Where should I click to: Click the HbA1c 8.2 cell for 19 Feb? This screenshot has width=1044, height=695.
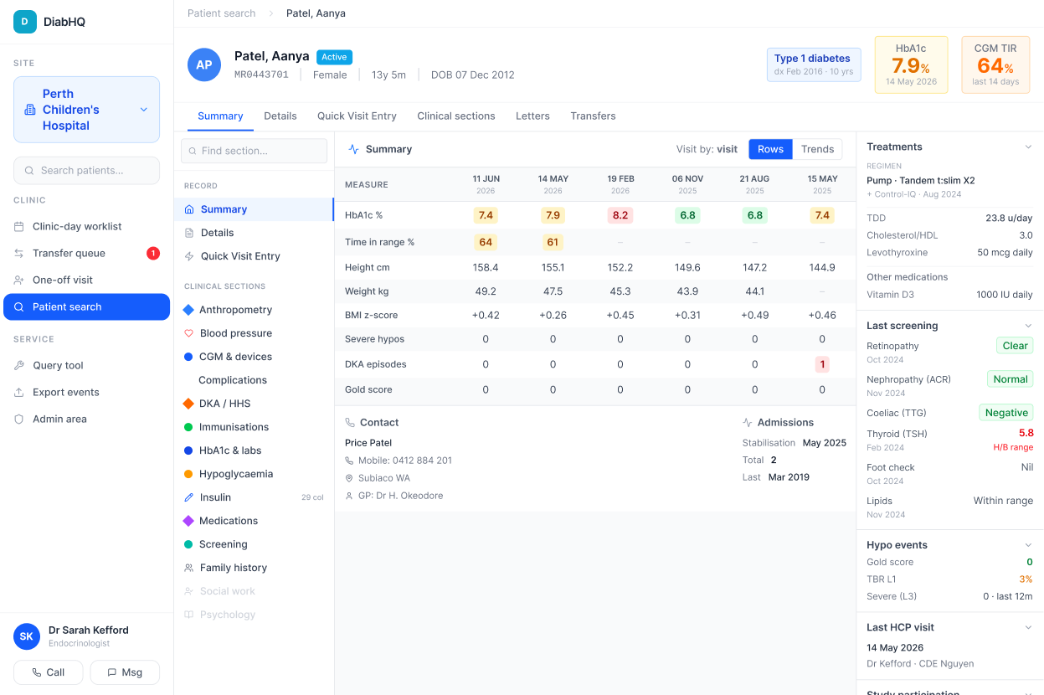(x=620, y=215)
